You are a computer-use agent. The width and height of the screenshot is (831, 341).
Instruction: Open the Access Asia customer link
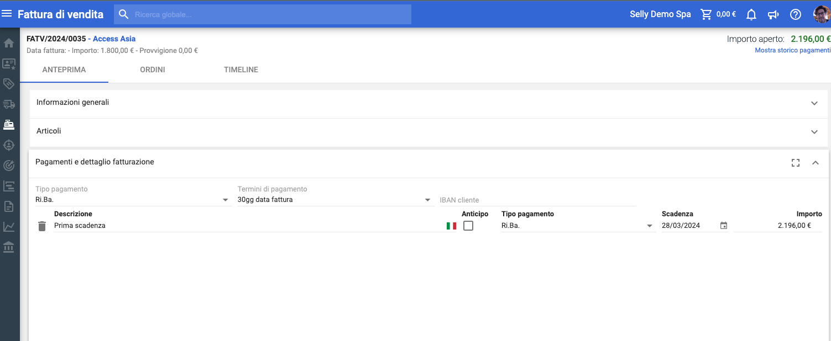pos(114,39)
